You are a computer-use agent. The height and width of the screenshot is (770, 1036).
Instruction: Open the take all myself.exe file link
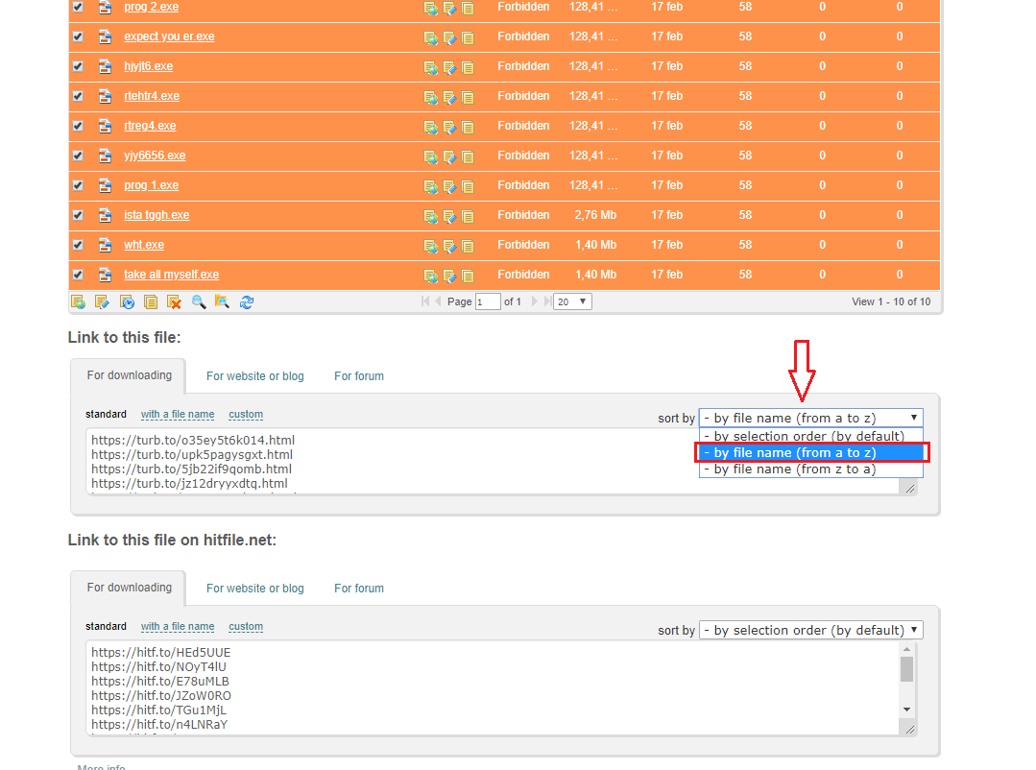[x=171, y=275]
